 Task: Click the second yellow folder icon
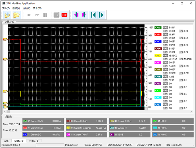[x=16, y=15]
